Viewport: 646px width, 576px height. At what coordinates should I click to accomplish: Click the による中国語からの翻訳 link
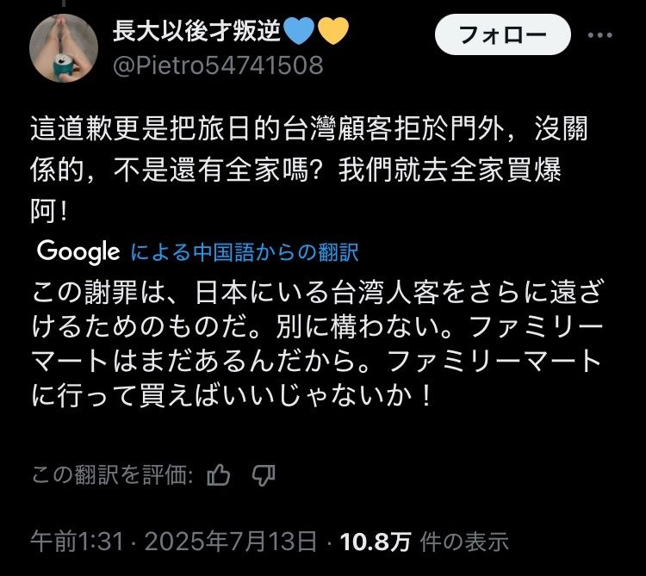[x=245, y=252]
